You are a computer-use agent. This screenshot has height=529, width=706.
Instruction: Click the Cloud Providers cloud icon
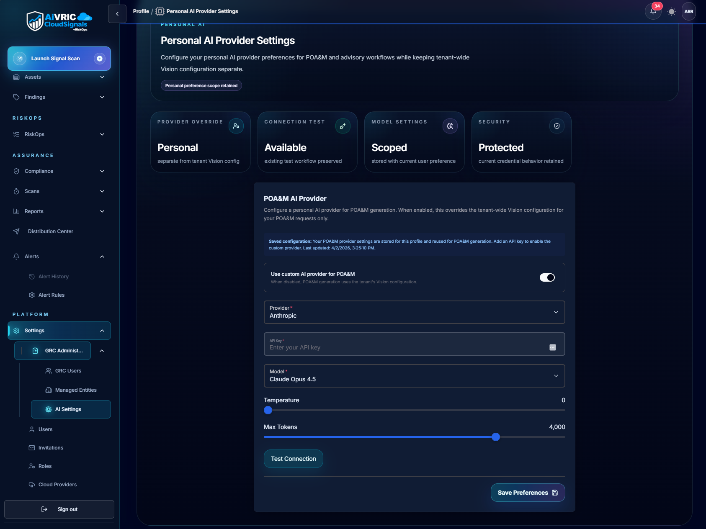pyautogui.click(x=32, y=485)
